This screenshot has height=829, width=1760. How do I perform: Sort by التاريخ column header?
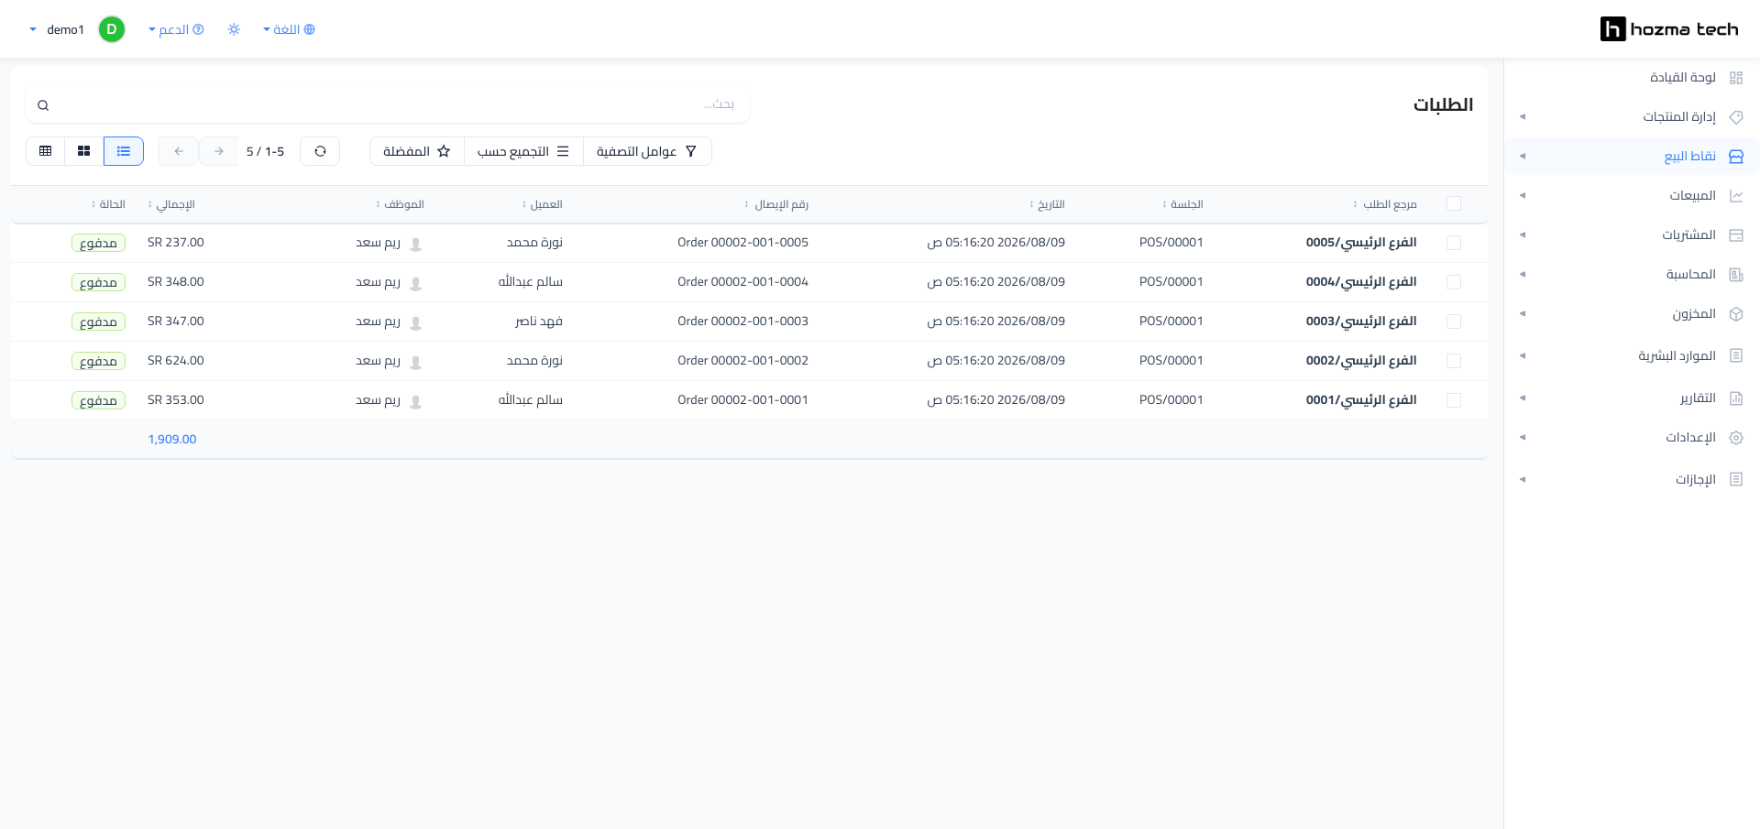click(x=1047, y=204)
